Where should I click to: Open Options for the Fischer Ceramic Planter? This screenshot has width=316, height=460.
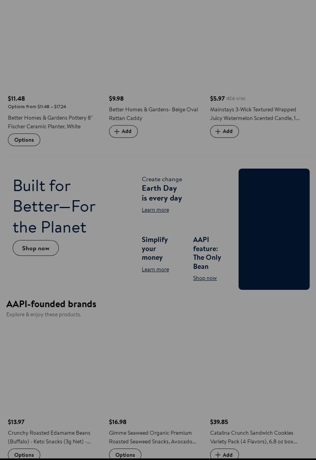point(24,140)
